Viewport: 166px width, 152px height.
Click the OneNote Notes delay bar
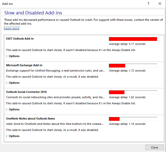pyautogui.click(x=133, y=119)
